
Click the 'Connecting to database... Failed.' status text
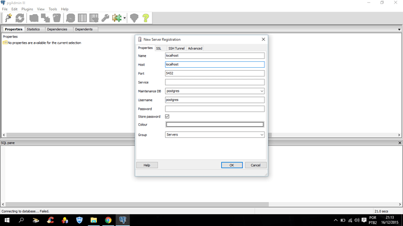pyautogui.click(x=25, y=211)
